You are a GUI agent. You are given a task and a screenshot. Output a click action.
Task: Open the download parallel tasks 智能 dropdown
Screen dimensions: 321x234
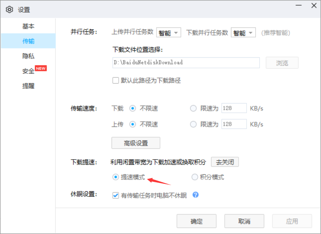243,33
